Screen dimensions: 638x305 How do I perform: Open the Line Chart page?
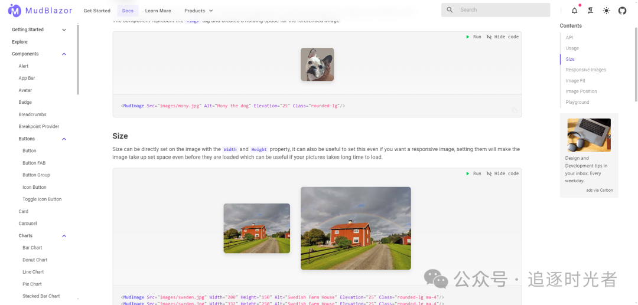[x=33, y=272]
